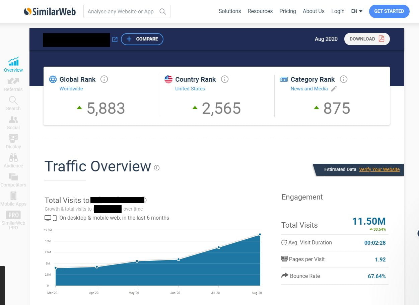Click the COMPARE button
This screenshot has width=419, height=305.
point(142,39)
